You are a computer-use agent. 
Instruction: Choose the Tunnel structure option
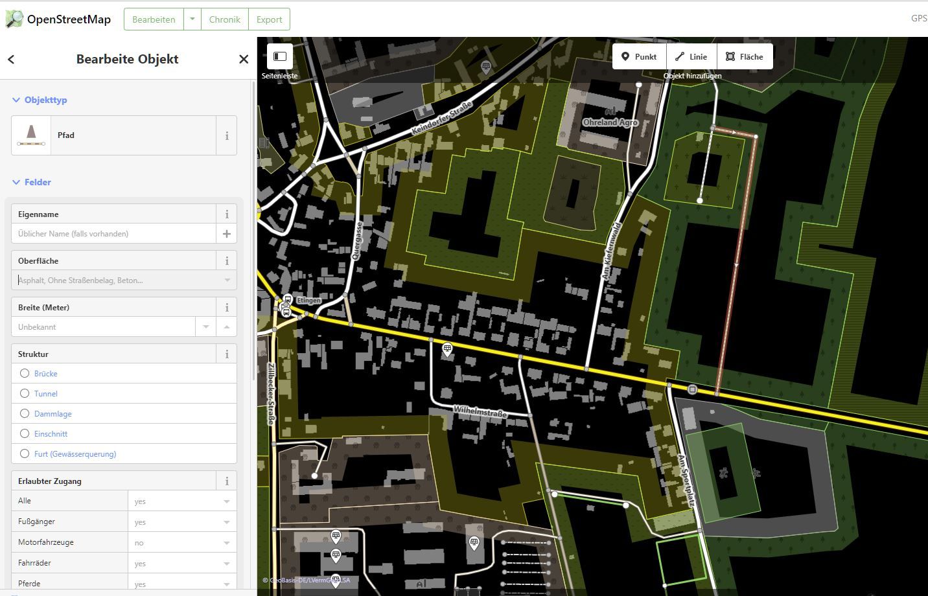tap(25, 393)
